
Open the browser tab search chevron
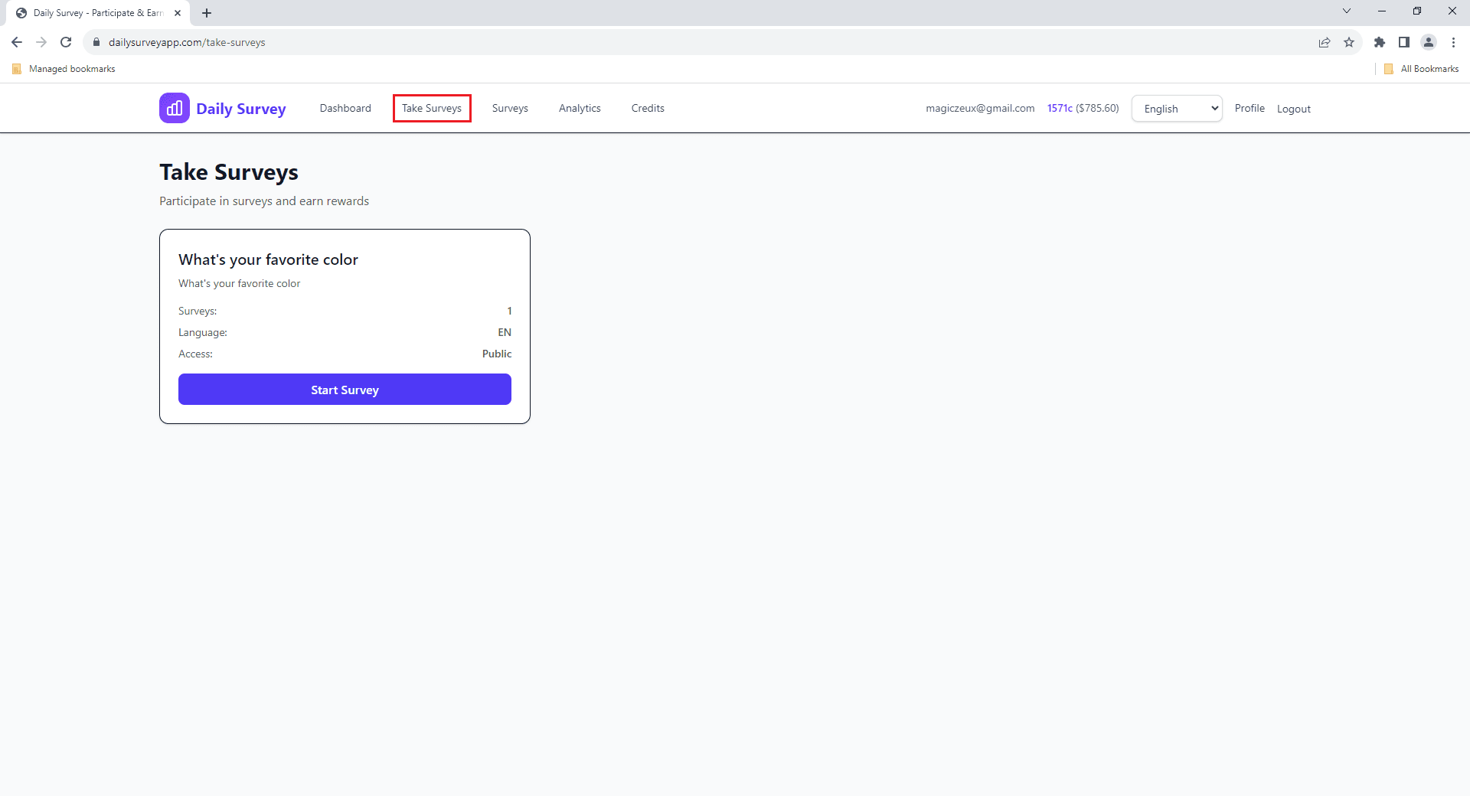[1347, 11]
